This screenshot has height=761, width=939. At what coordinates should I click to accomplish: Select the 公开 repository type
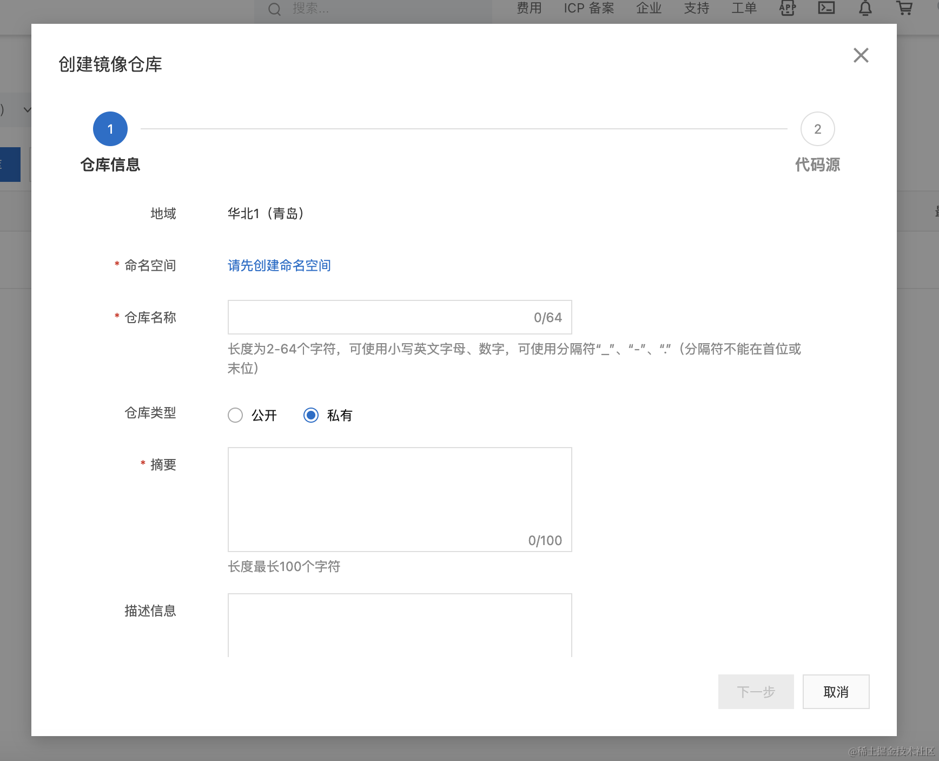pos(235,415)
